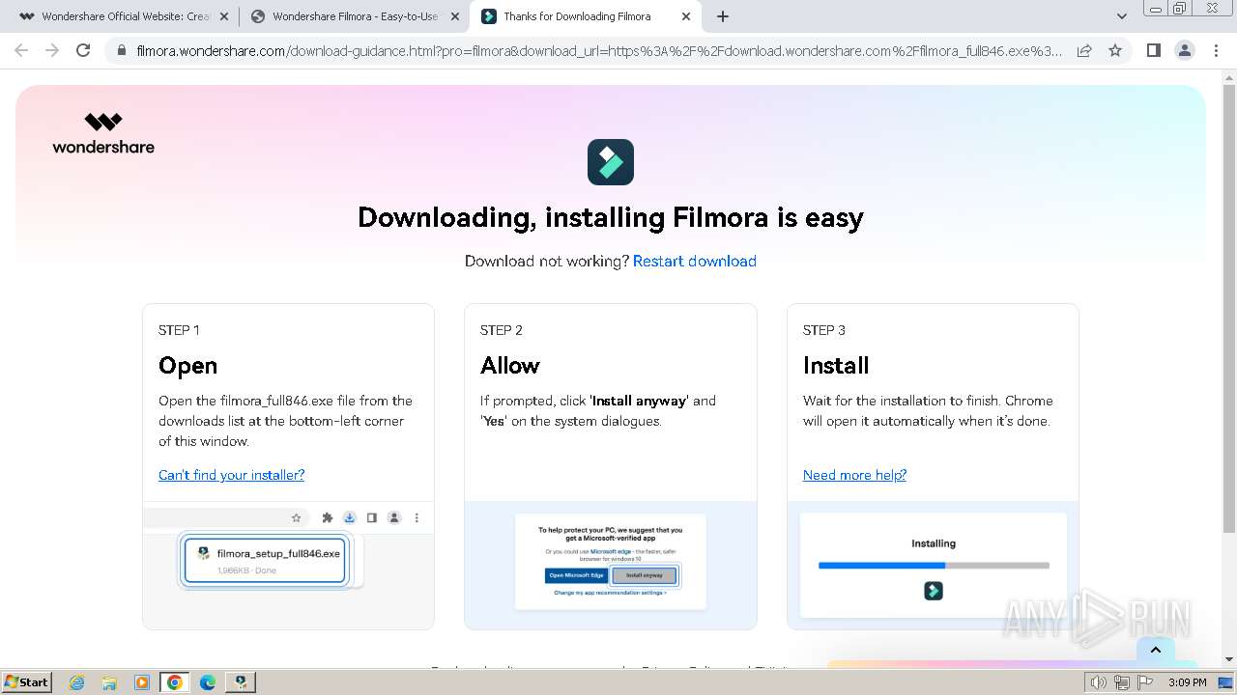Open File Explorer from the taskbar
This screenshot has height=695, width=1237.
109,682
